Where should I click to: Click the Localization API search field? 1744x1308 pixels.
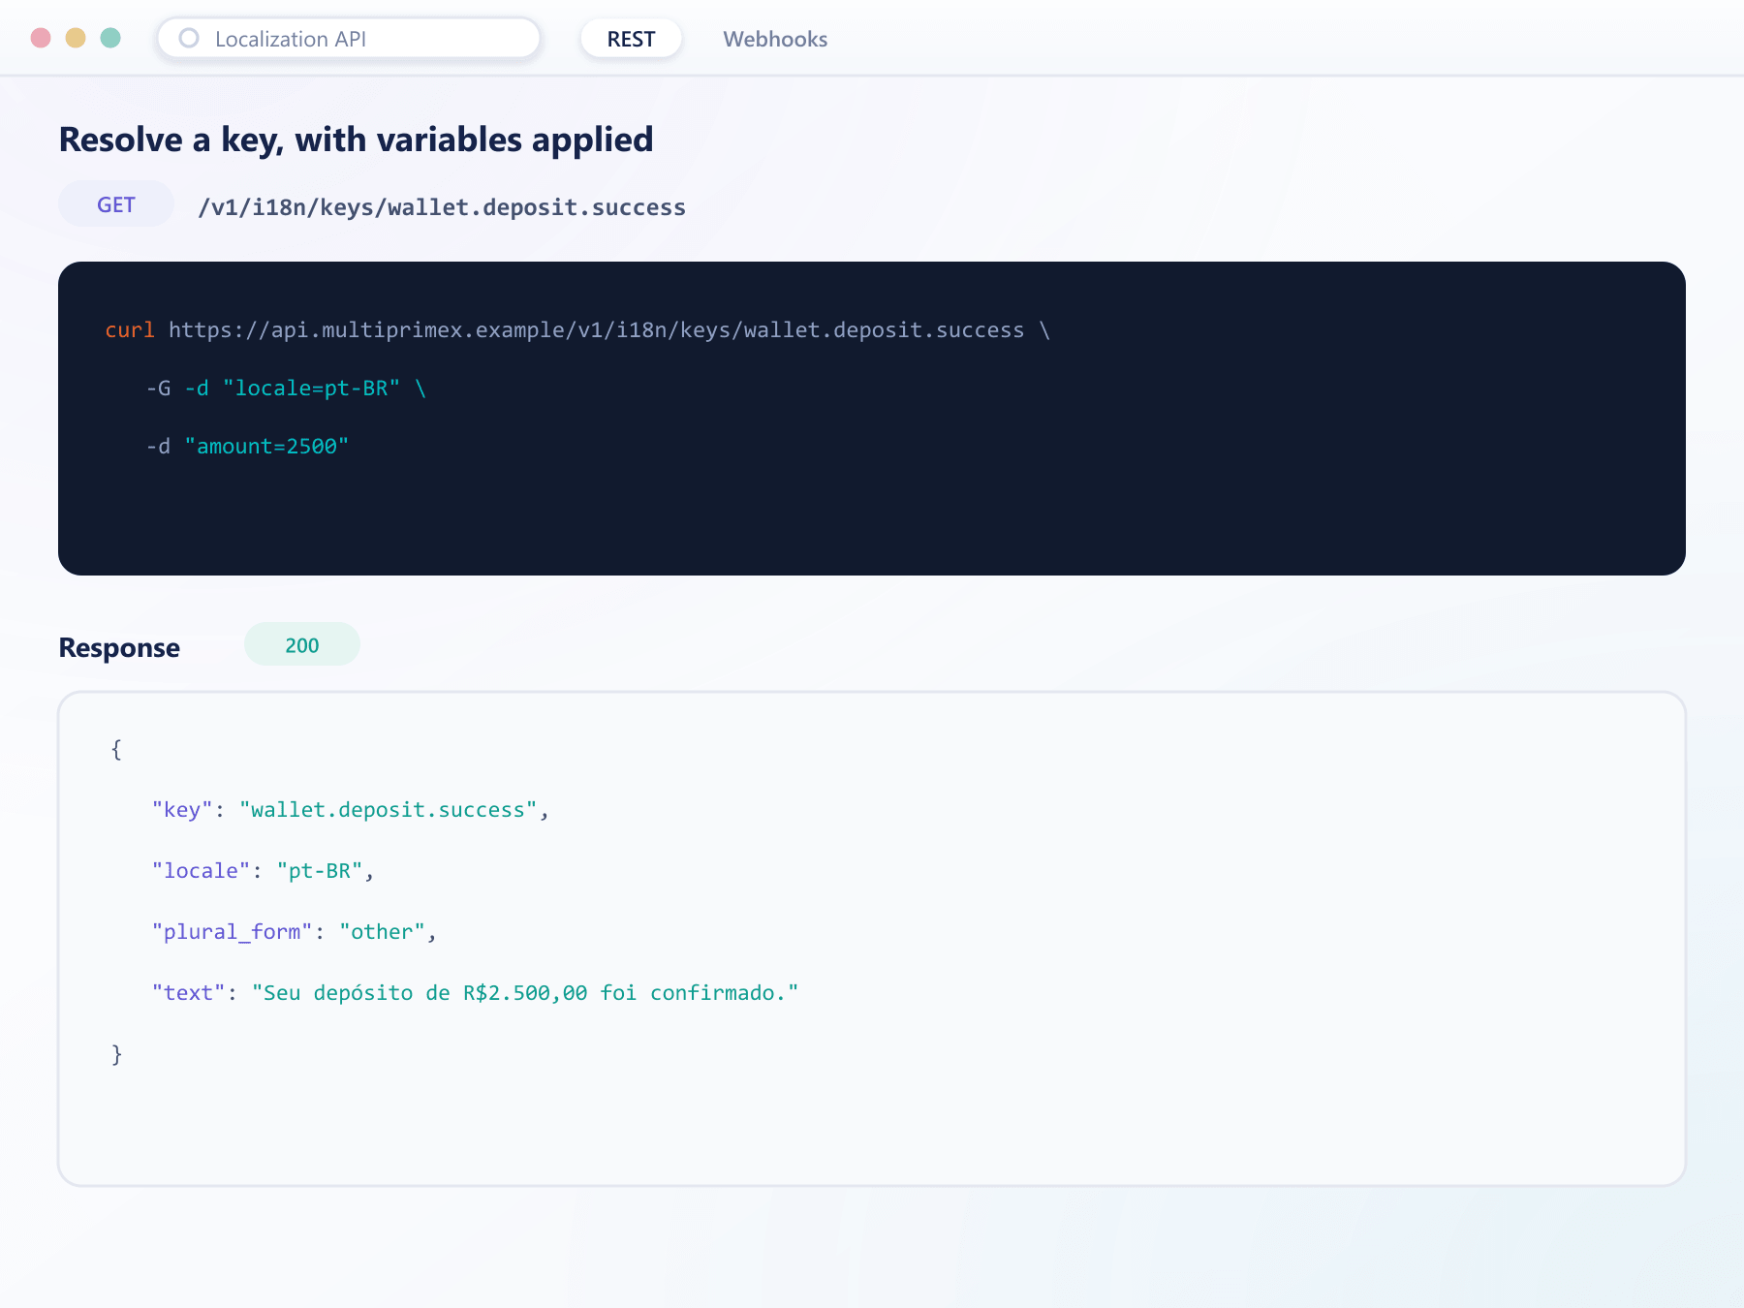[349, 39]
